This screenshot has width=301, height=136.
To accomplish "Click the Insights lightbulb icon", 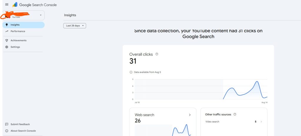I will [7, 25].
